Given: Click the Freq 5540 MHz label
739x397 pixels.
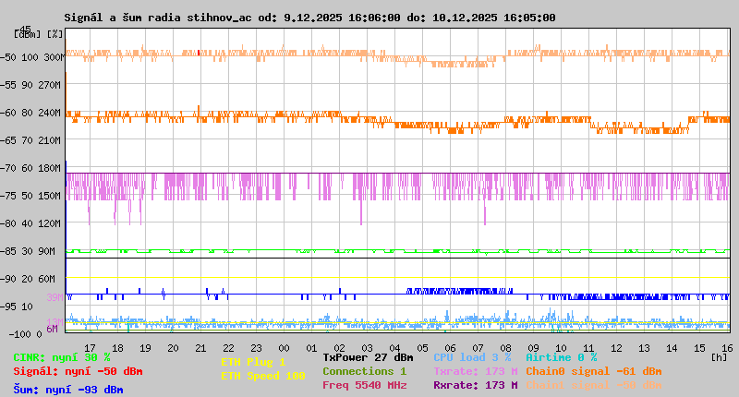Looking at the screenshot, I should (364, 385).
